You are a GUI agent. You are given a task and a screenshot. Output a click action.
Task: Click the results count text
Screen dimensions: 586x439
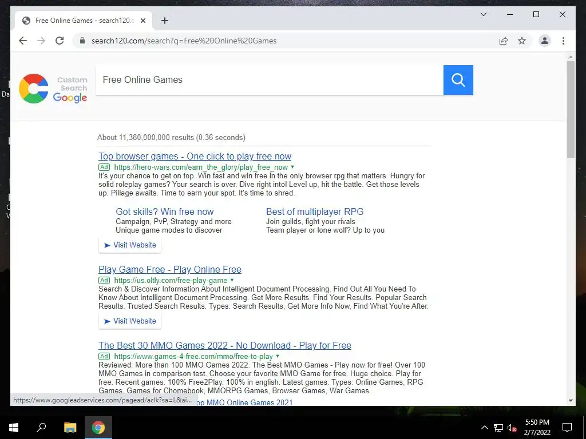click(171, 137)
